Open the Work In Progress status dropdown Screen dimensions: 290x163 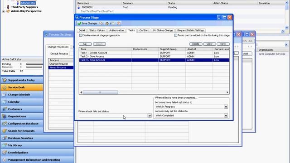[x=226, y=107]
